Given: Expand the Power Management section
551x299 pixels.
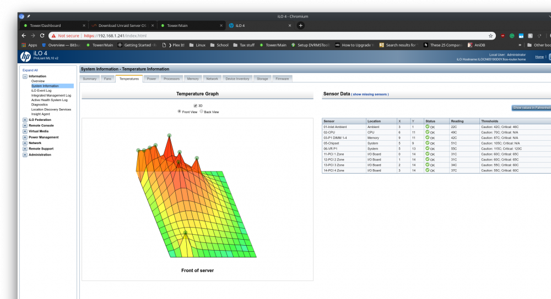Looking at the screenshot, I should pos(25,137).
